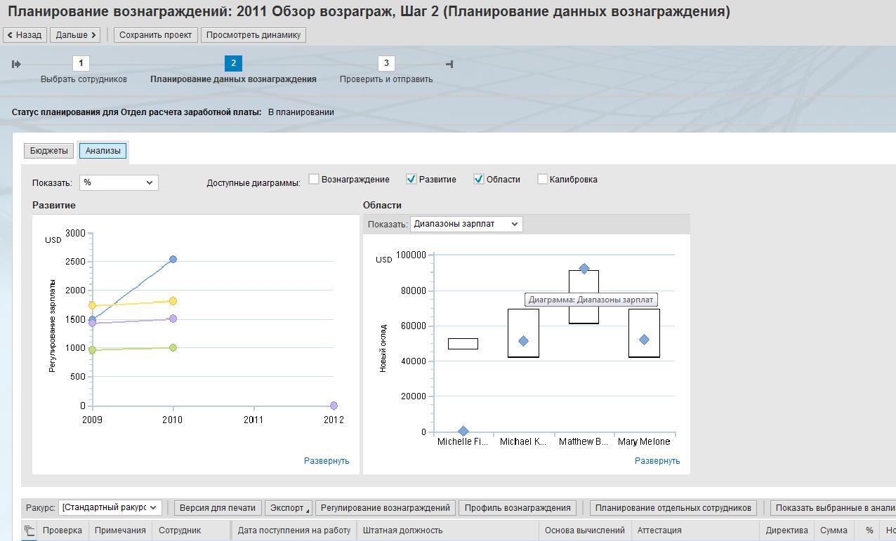
Task: Select the Анализы tab
Action: tap(103, 151)
